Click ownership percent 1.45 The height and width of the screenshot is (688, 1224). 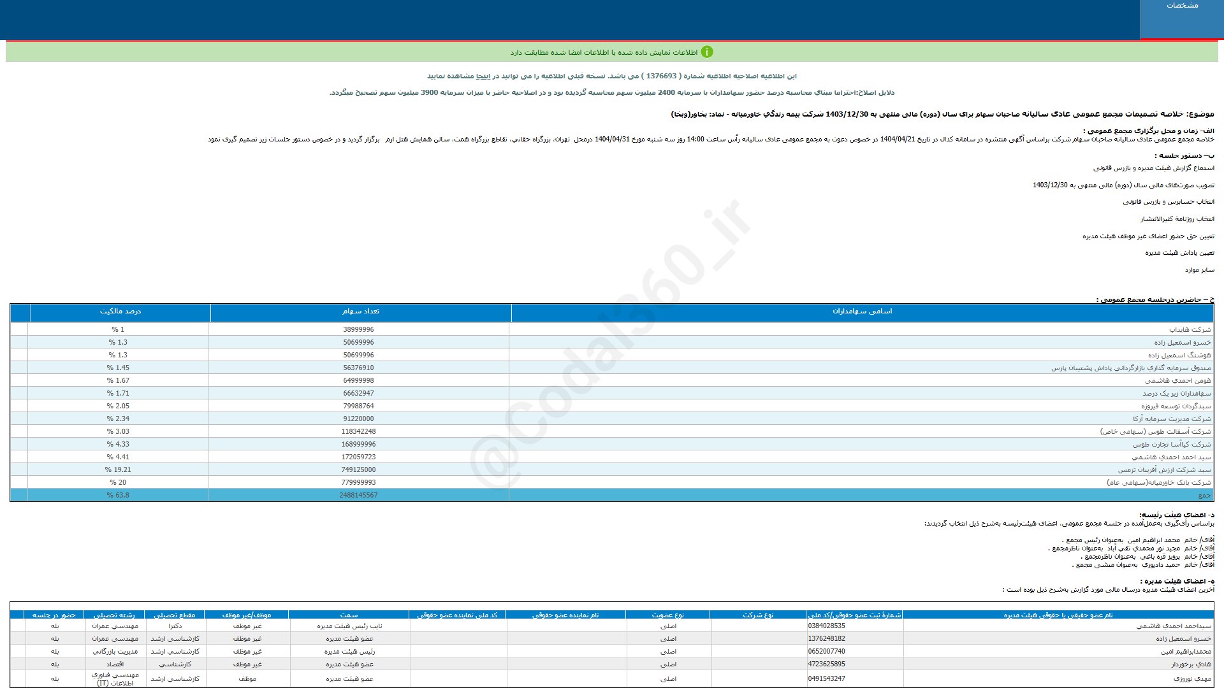point(118,368)
